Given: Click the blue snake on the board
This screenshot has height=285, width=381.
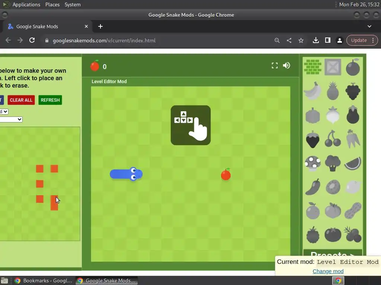Looking at the screenshot, I should [126, 174].
